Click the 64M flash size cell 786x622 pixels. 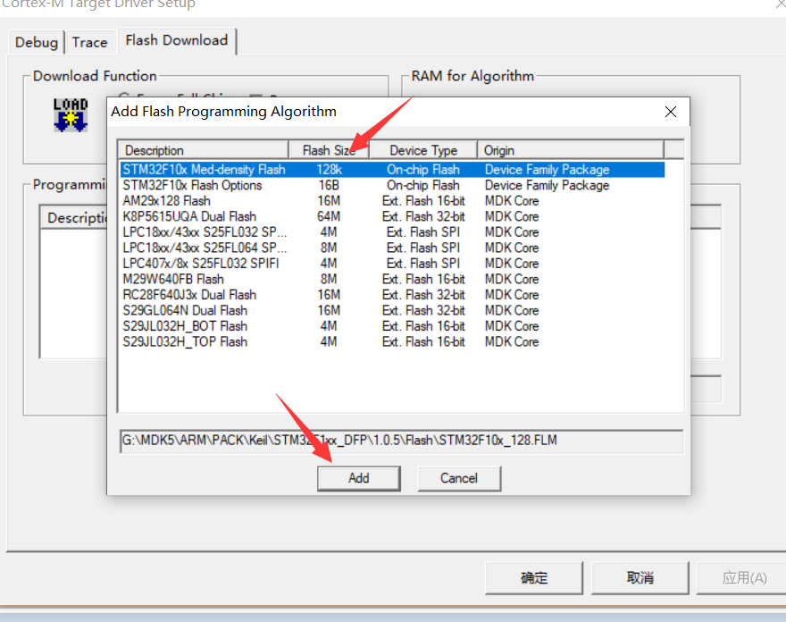329,216
